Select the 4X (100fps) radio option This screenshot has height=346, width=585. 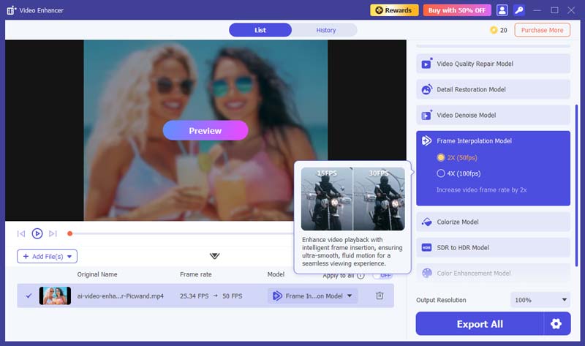coord(441,173)
